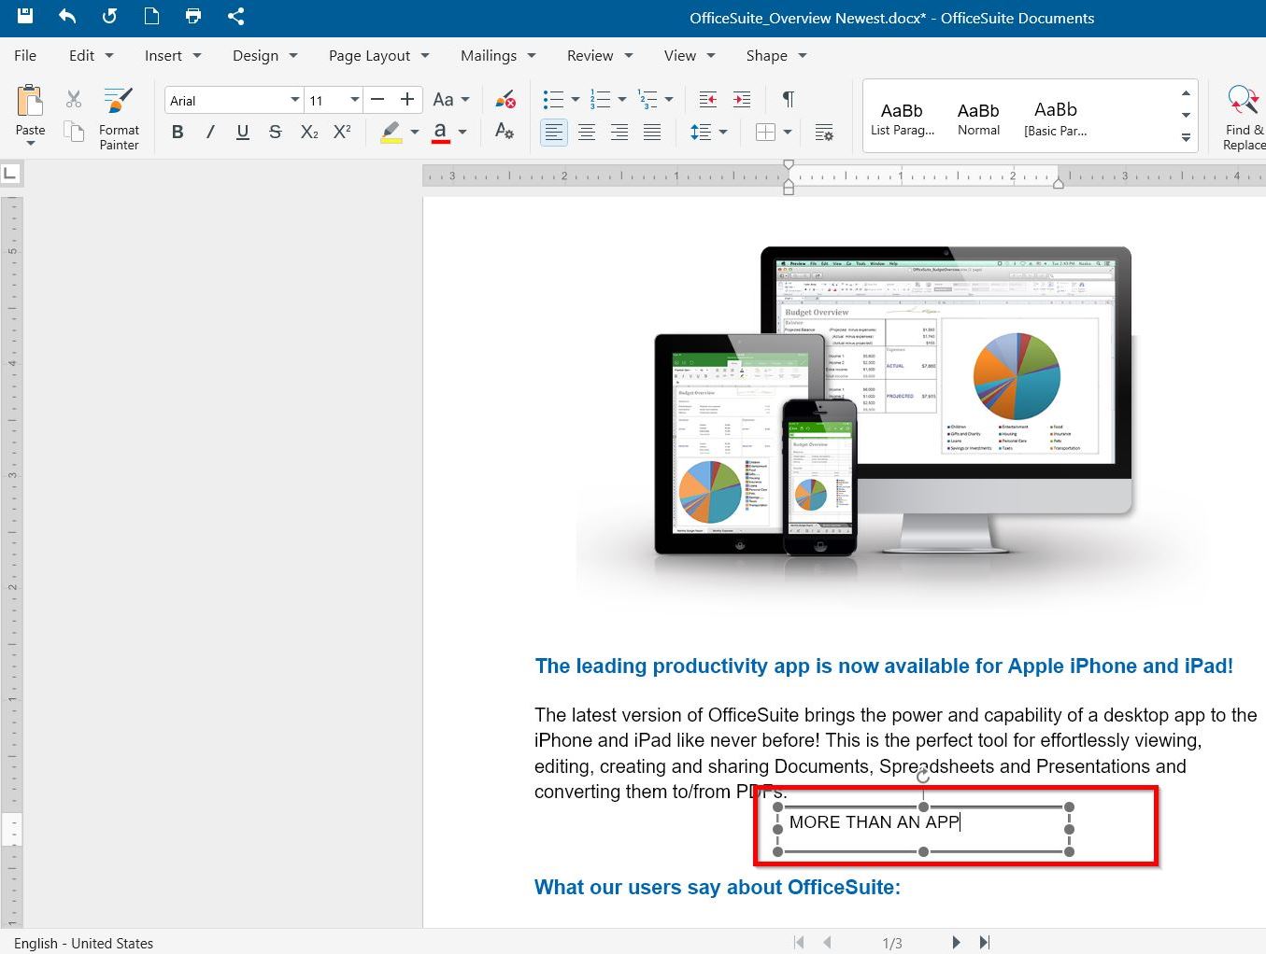Apply the Normal style

[x=978, y=119]
